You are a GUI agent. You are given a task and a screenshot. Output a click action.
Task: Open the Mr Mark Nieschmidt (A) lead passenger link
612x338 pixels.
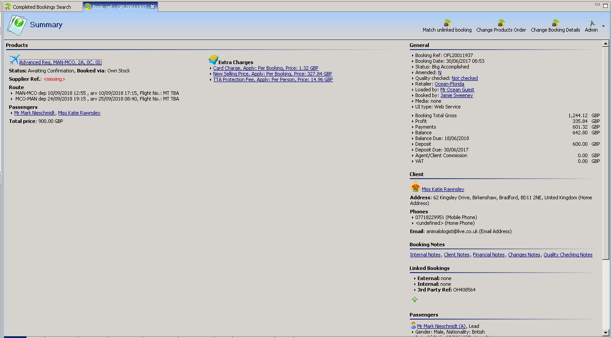pos(441,327)
